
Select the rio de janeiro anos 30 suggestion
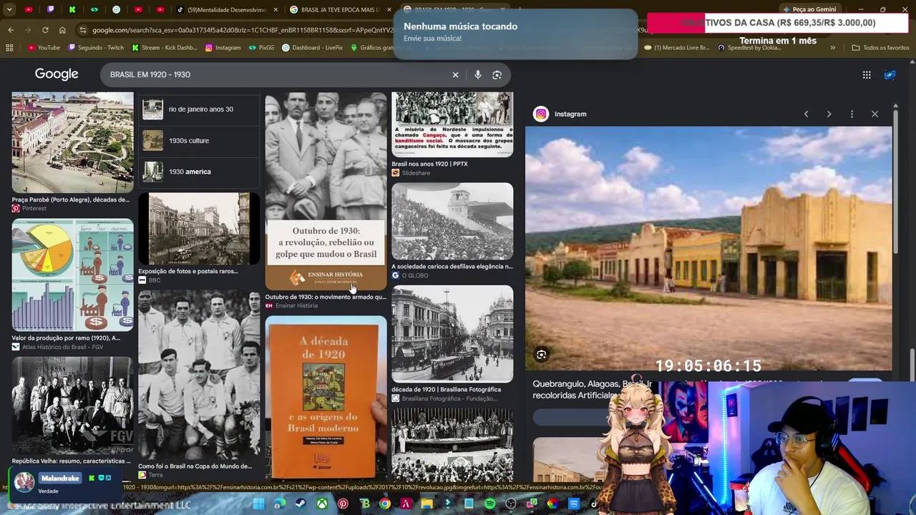[x=199, y=109]
